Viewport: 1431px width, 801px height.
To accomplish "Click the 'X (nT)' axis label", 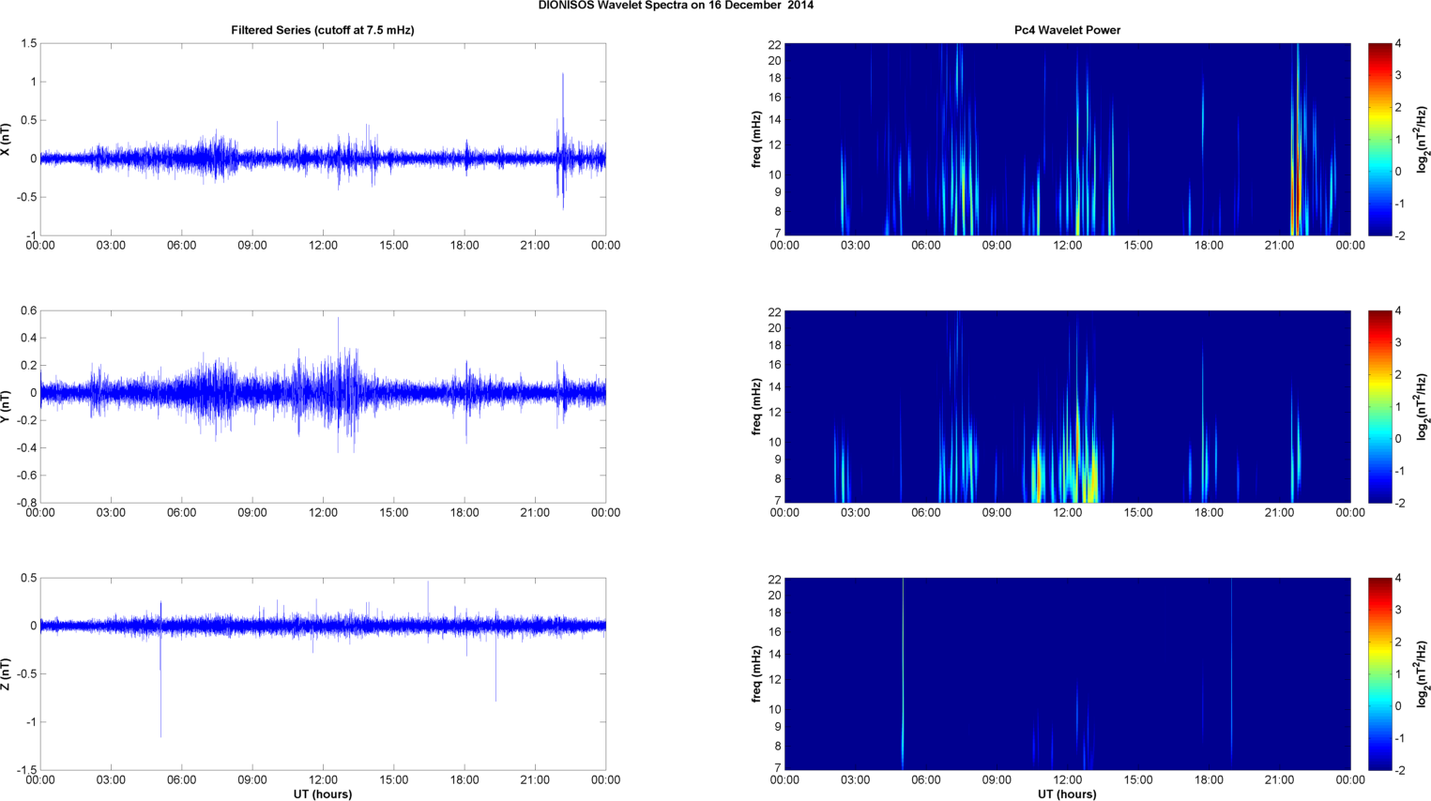I will [7, 140].
